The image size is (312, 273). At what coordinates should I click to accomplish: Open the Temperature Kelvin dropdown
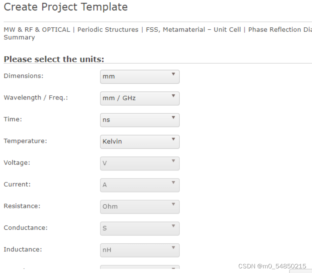pos(139,142)
